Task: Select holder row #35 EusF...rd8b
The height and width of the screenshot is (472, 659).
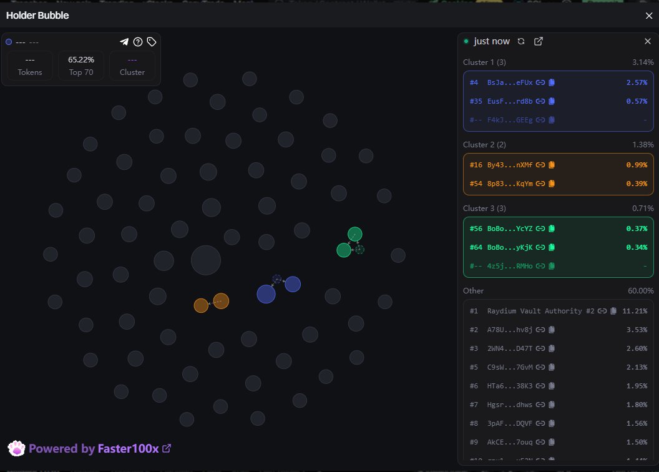Action: point(558,101)
